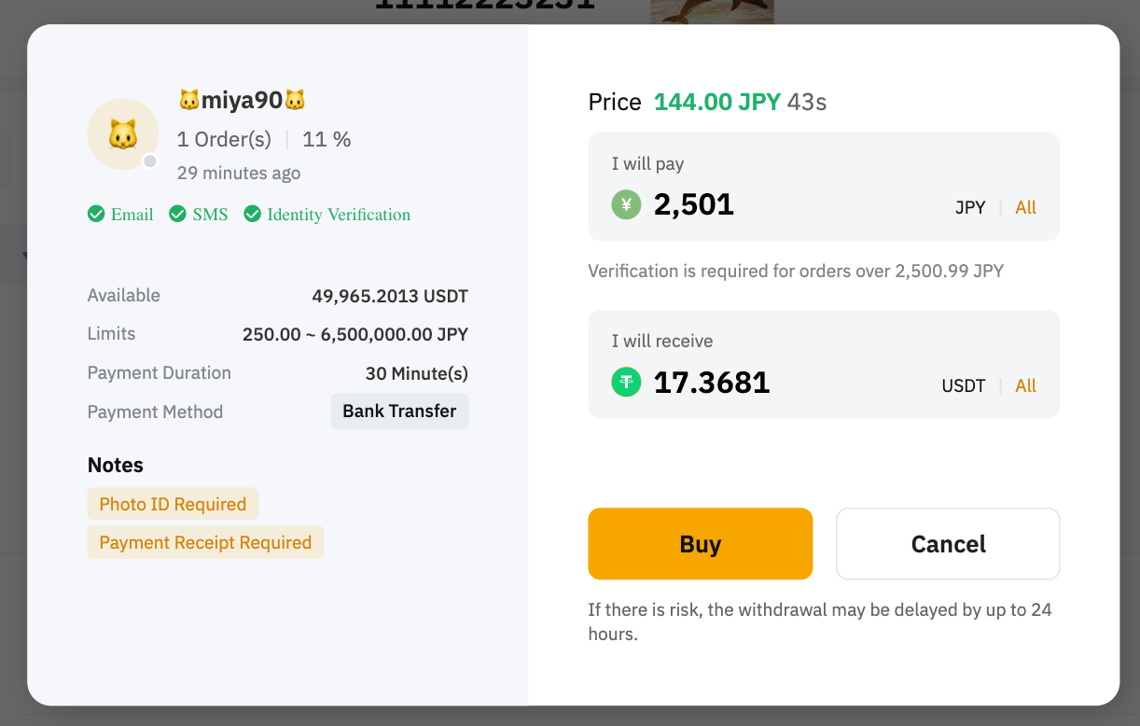
Task: Click the grey offline status dot
Action: click(149, 161)
